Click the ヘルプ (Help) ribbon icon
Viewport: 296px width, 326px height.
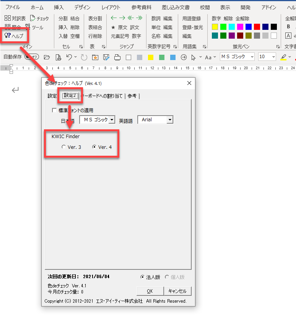pos(14,36)
